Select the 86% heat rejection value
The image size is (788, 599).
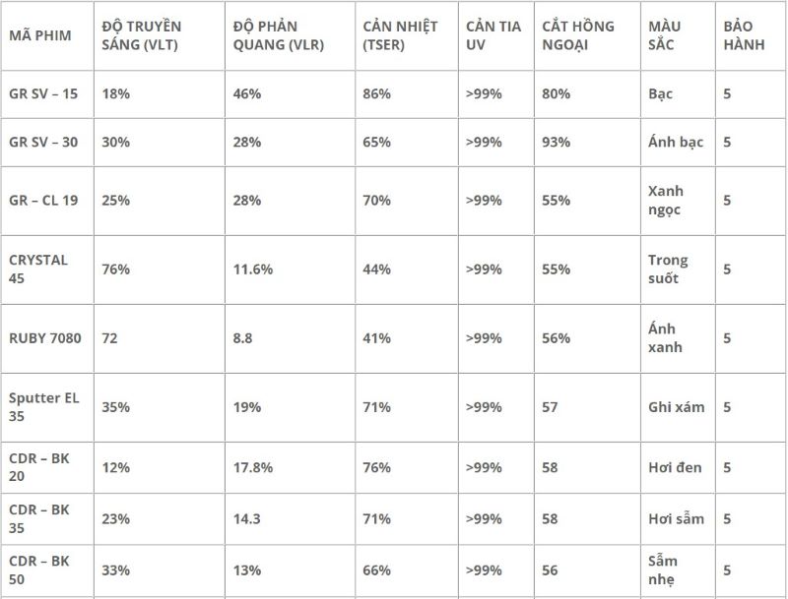pyautogui.click(x=377, y=93)
